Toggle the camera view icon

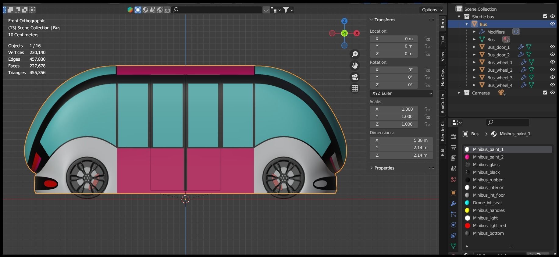355,77
